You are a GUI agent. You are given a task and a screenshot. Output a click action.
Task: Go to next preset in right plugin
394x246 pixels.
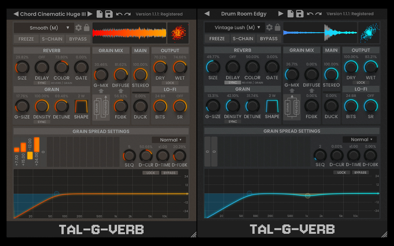click(x=281, y=13)
